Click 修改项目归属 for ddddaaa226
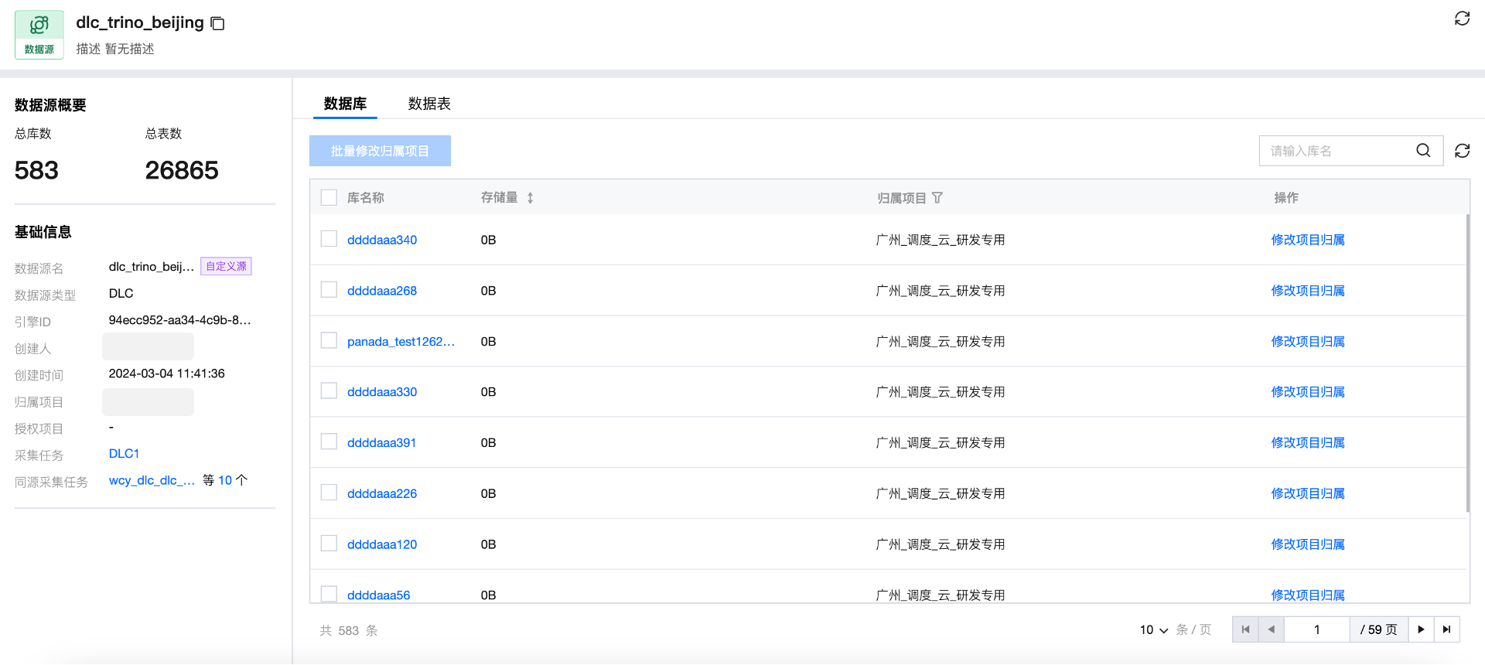1485x665 pixels. click(1308, 493)
